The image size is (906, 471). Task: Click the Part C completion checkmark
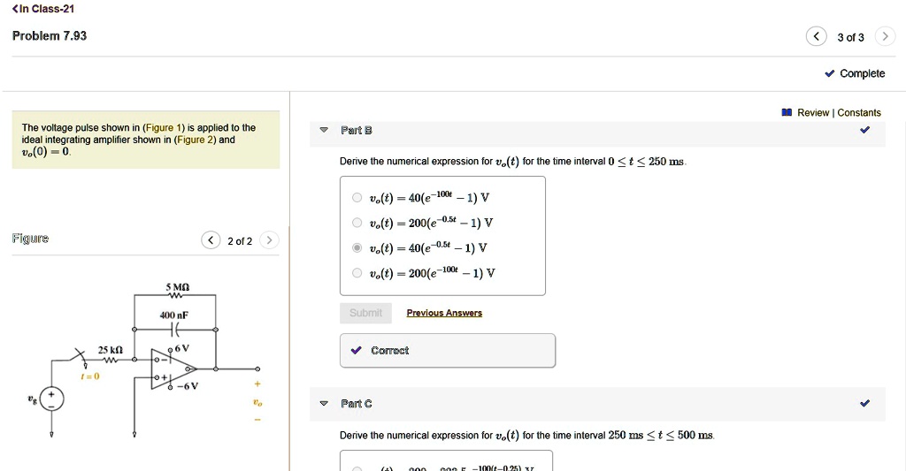point(864,404)
